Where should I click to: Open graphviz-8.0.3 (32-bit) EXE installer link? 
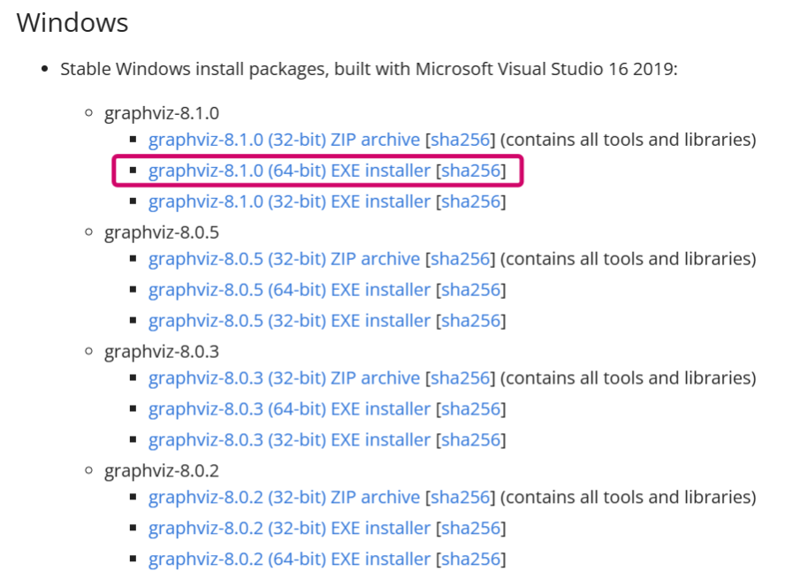point(289,440)
